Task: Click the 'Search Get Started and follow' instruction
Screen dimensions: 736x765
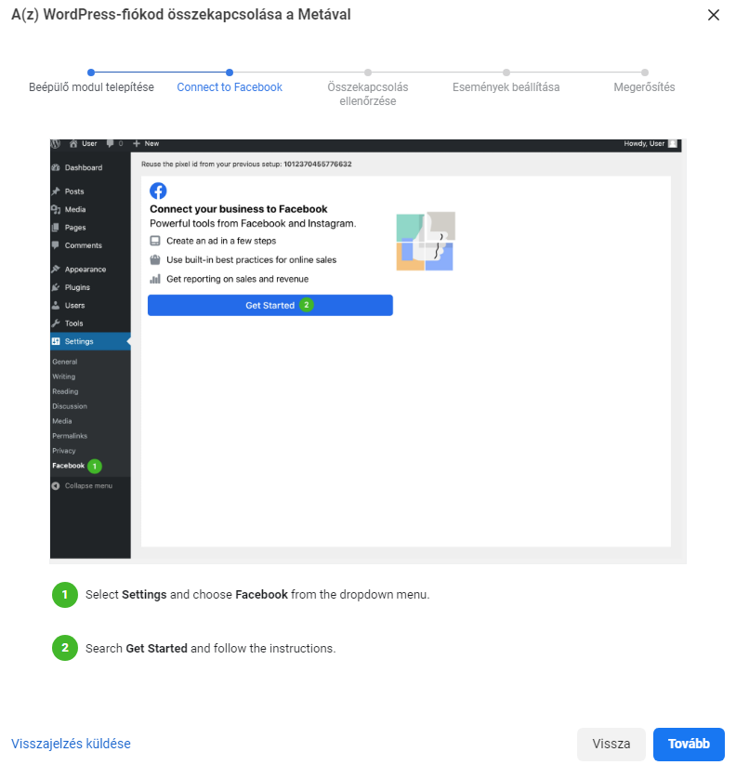Action: click(211, 649)
